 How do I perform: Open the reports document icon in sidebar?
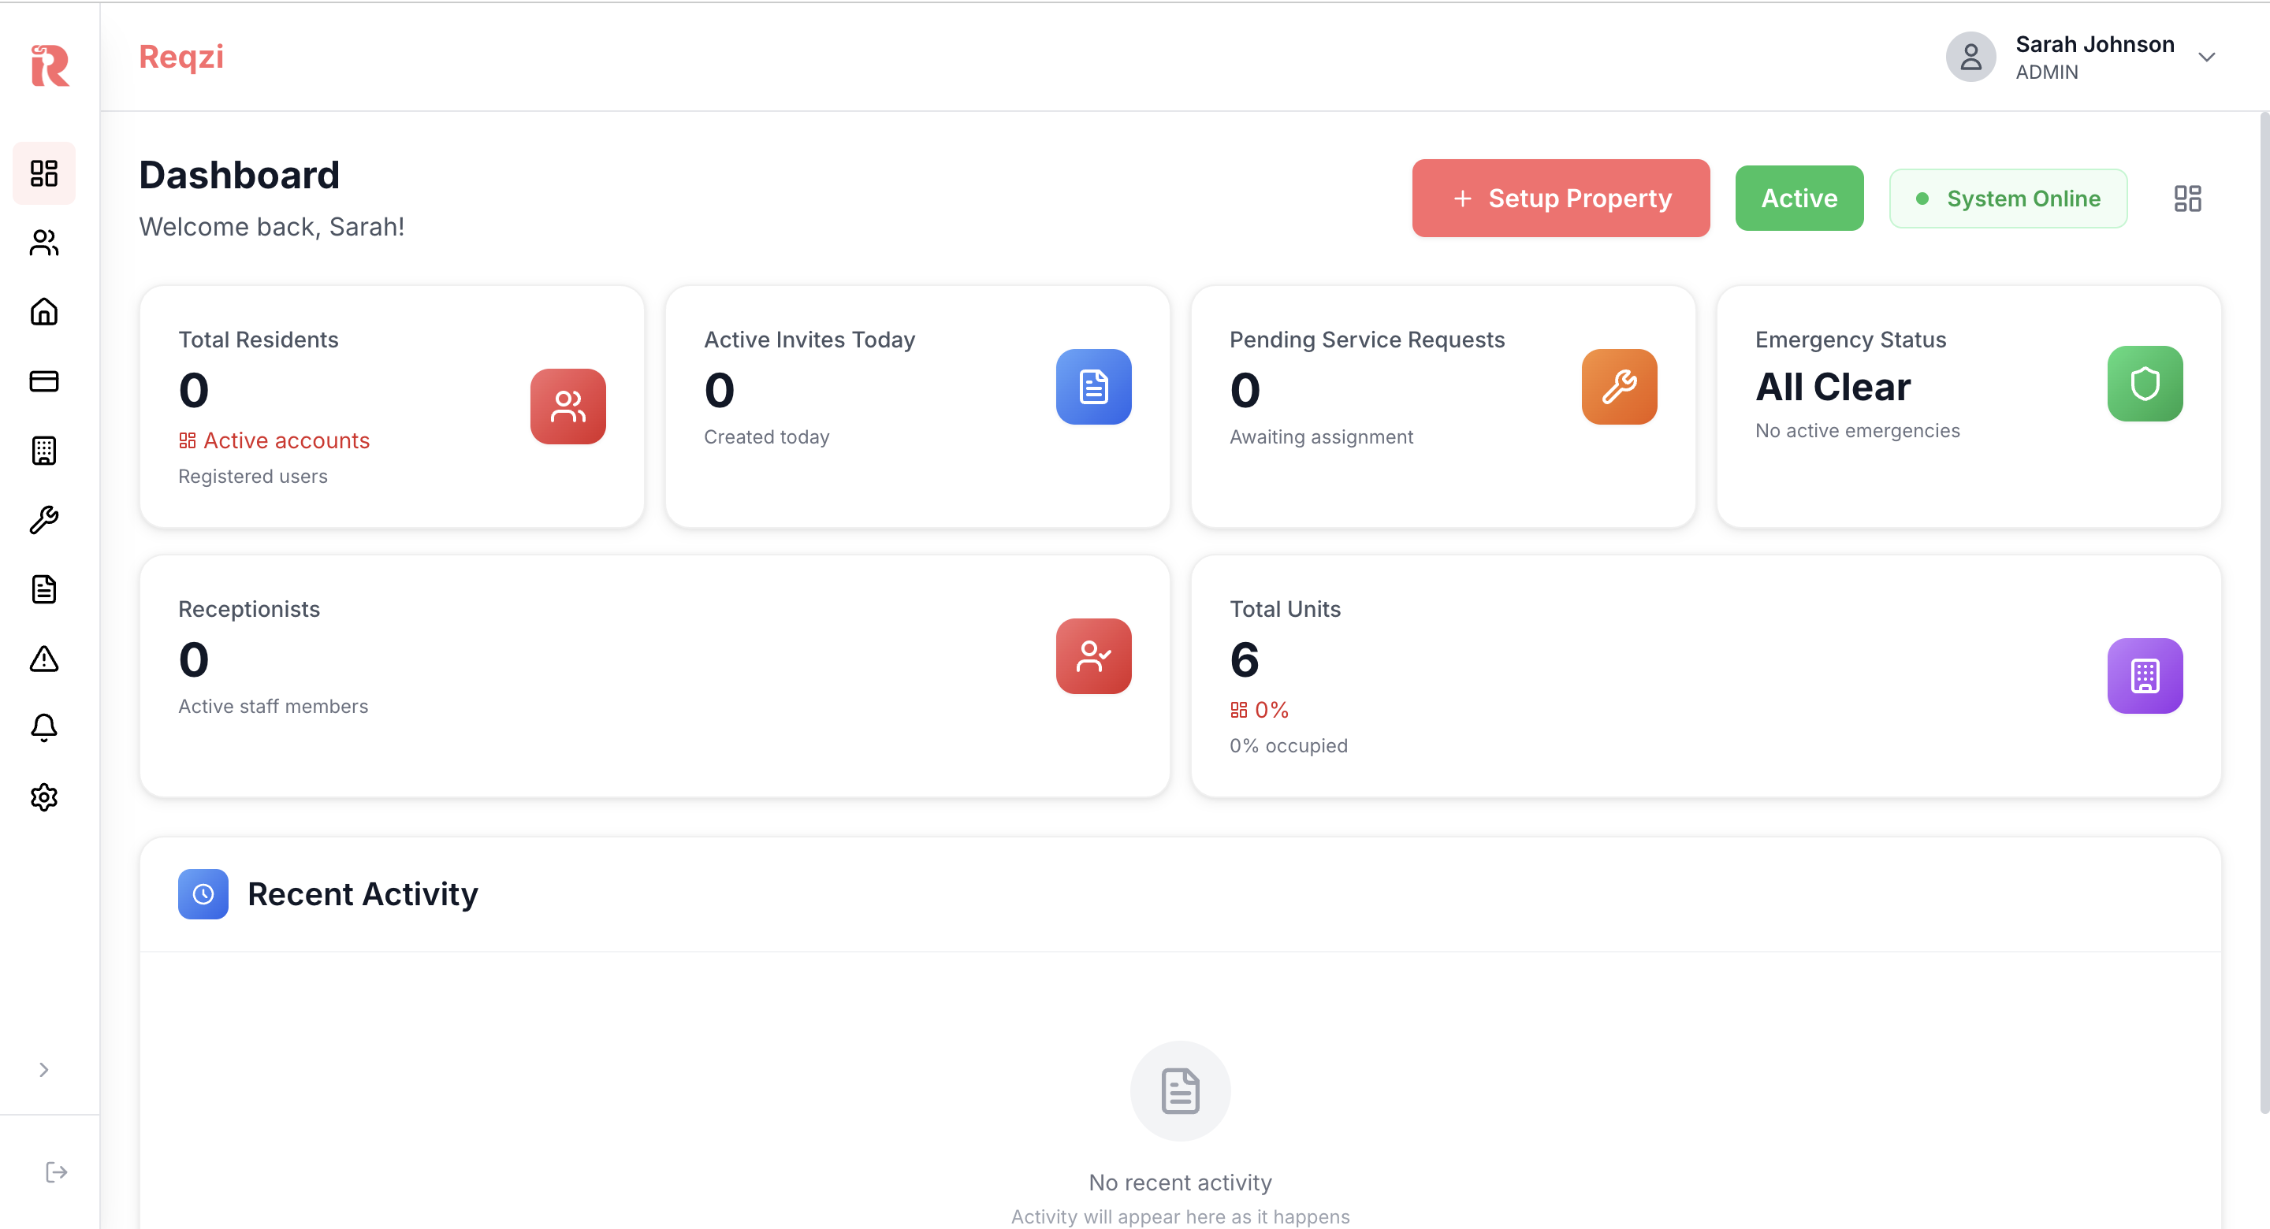(x=44, y=589)
